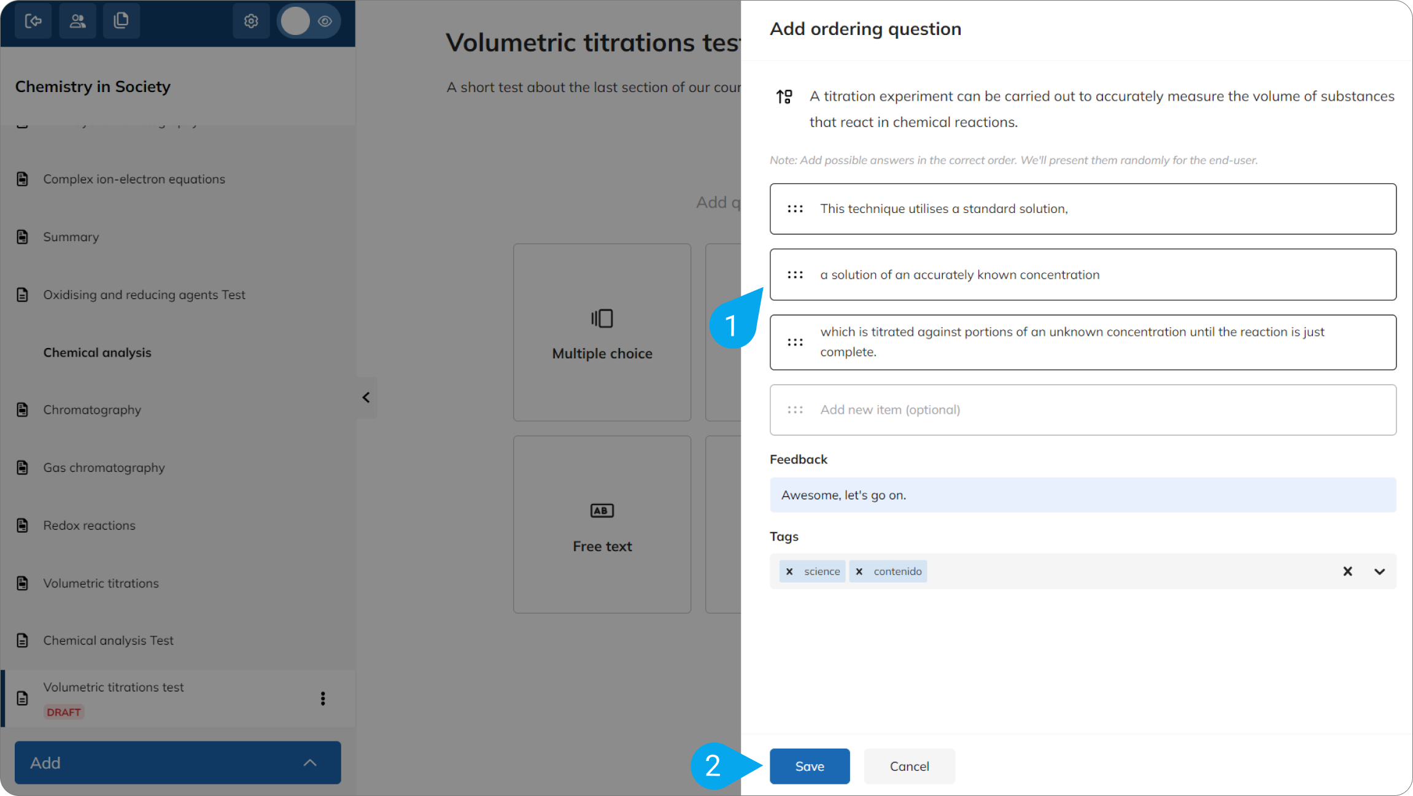Open the settings gear icon
This screenshot has height=796, width=1413.
[250, 21]
